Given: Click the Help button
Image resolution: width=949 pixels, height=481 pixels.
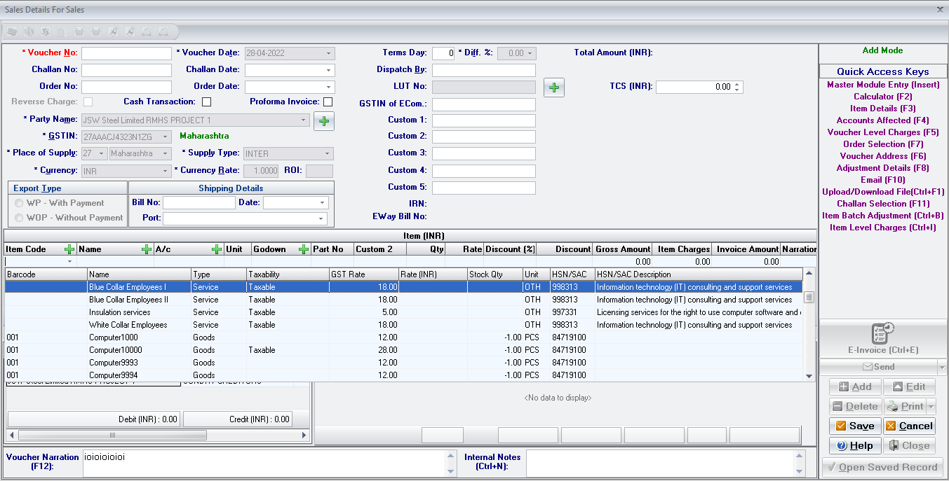Looking at the screenshot, I should [x=855, y=445].
